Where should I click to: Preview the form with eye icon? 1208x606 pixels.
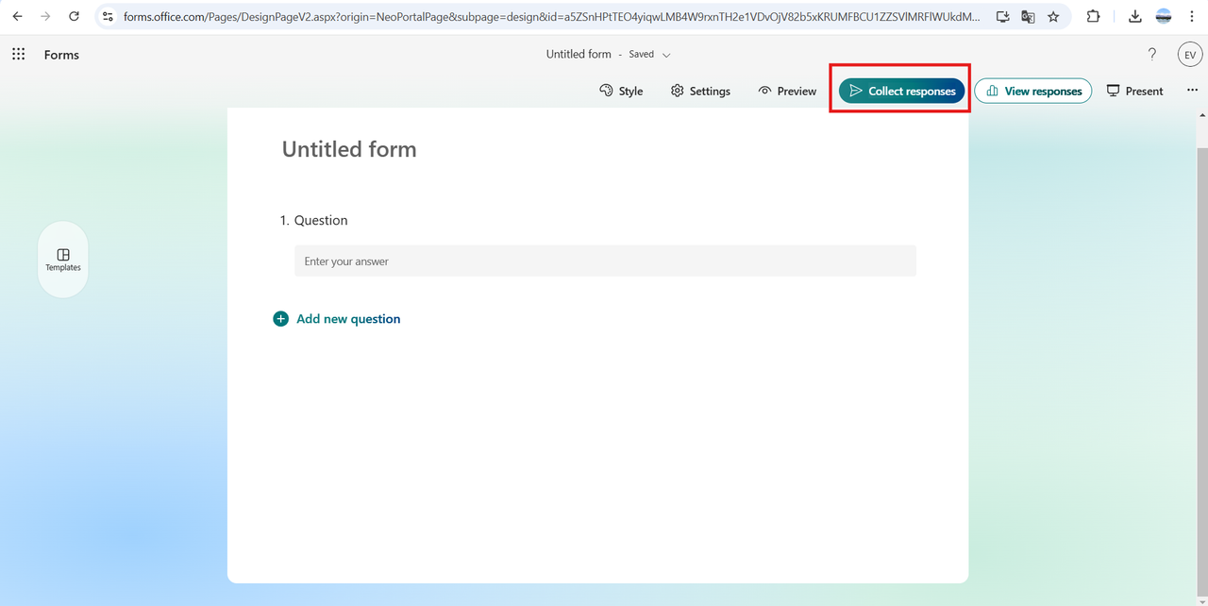(x=787, y=92)
